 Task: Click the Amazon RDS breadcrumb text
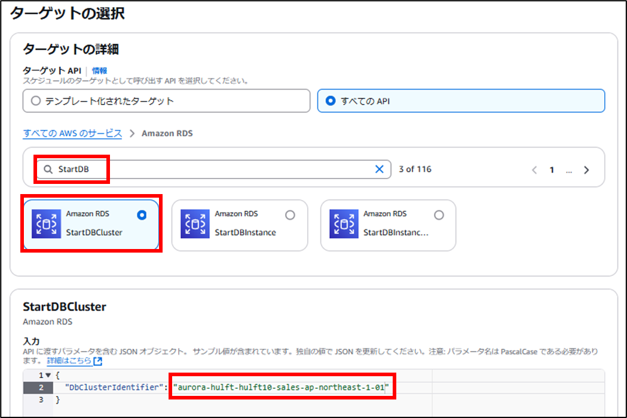pyautogui.click(x=167, y=133)
